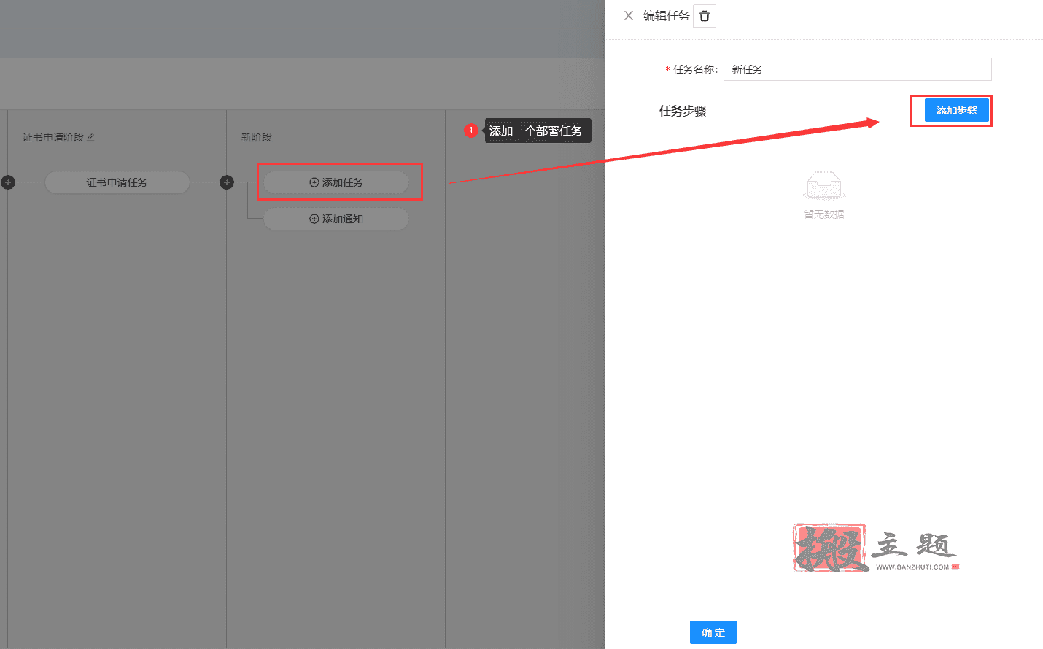Select the 新阶段 stage title
Screen dimensions: 1043x649
pos(256,137)
